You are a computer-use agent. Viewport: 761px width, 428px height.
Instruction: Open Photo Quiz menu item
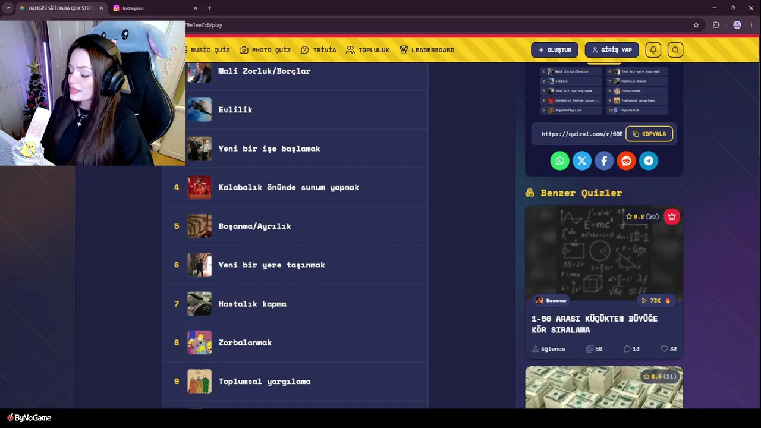tap(265, 50)
